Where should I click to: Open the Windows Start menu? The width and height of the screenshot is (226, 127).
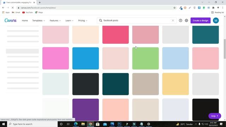pyautogui.click(x=4, y=124)
